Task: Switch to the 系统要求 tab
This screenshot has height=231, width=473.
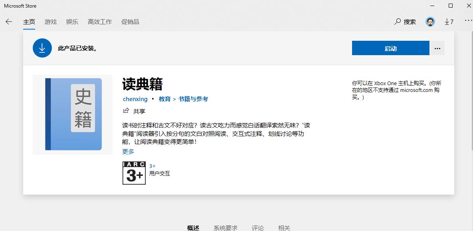Action: (x=225, y=227)
